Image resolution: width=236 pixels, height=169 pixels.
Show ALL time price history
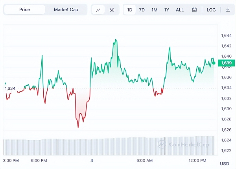(180, 10)
